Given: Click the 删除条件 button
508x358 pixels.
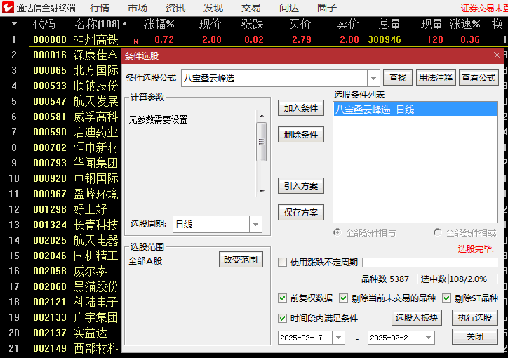Looking at the screenshot, I should [x=301, y=135].
